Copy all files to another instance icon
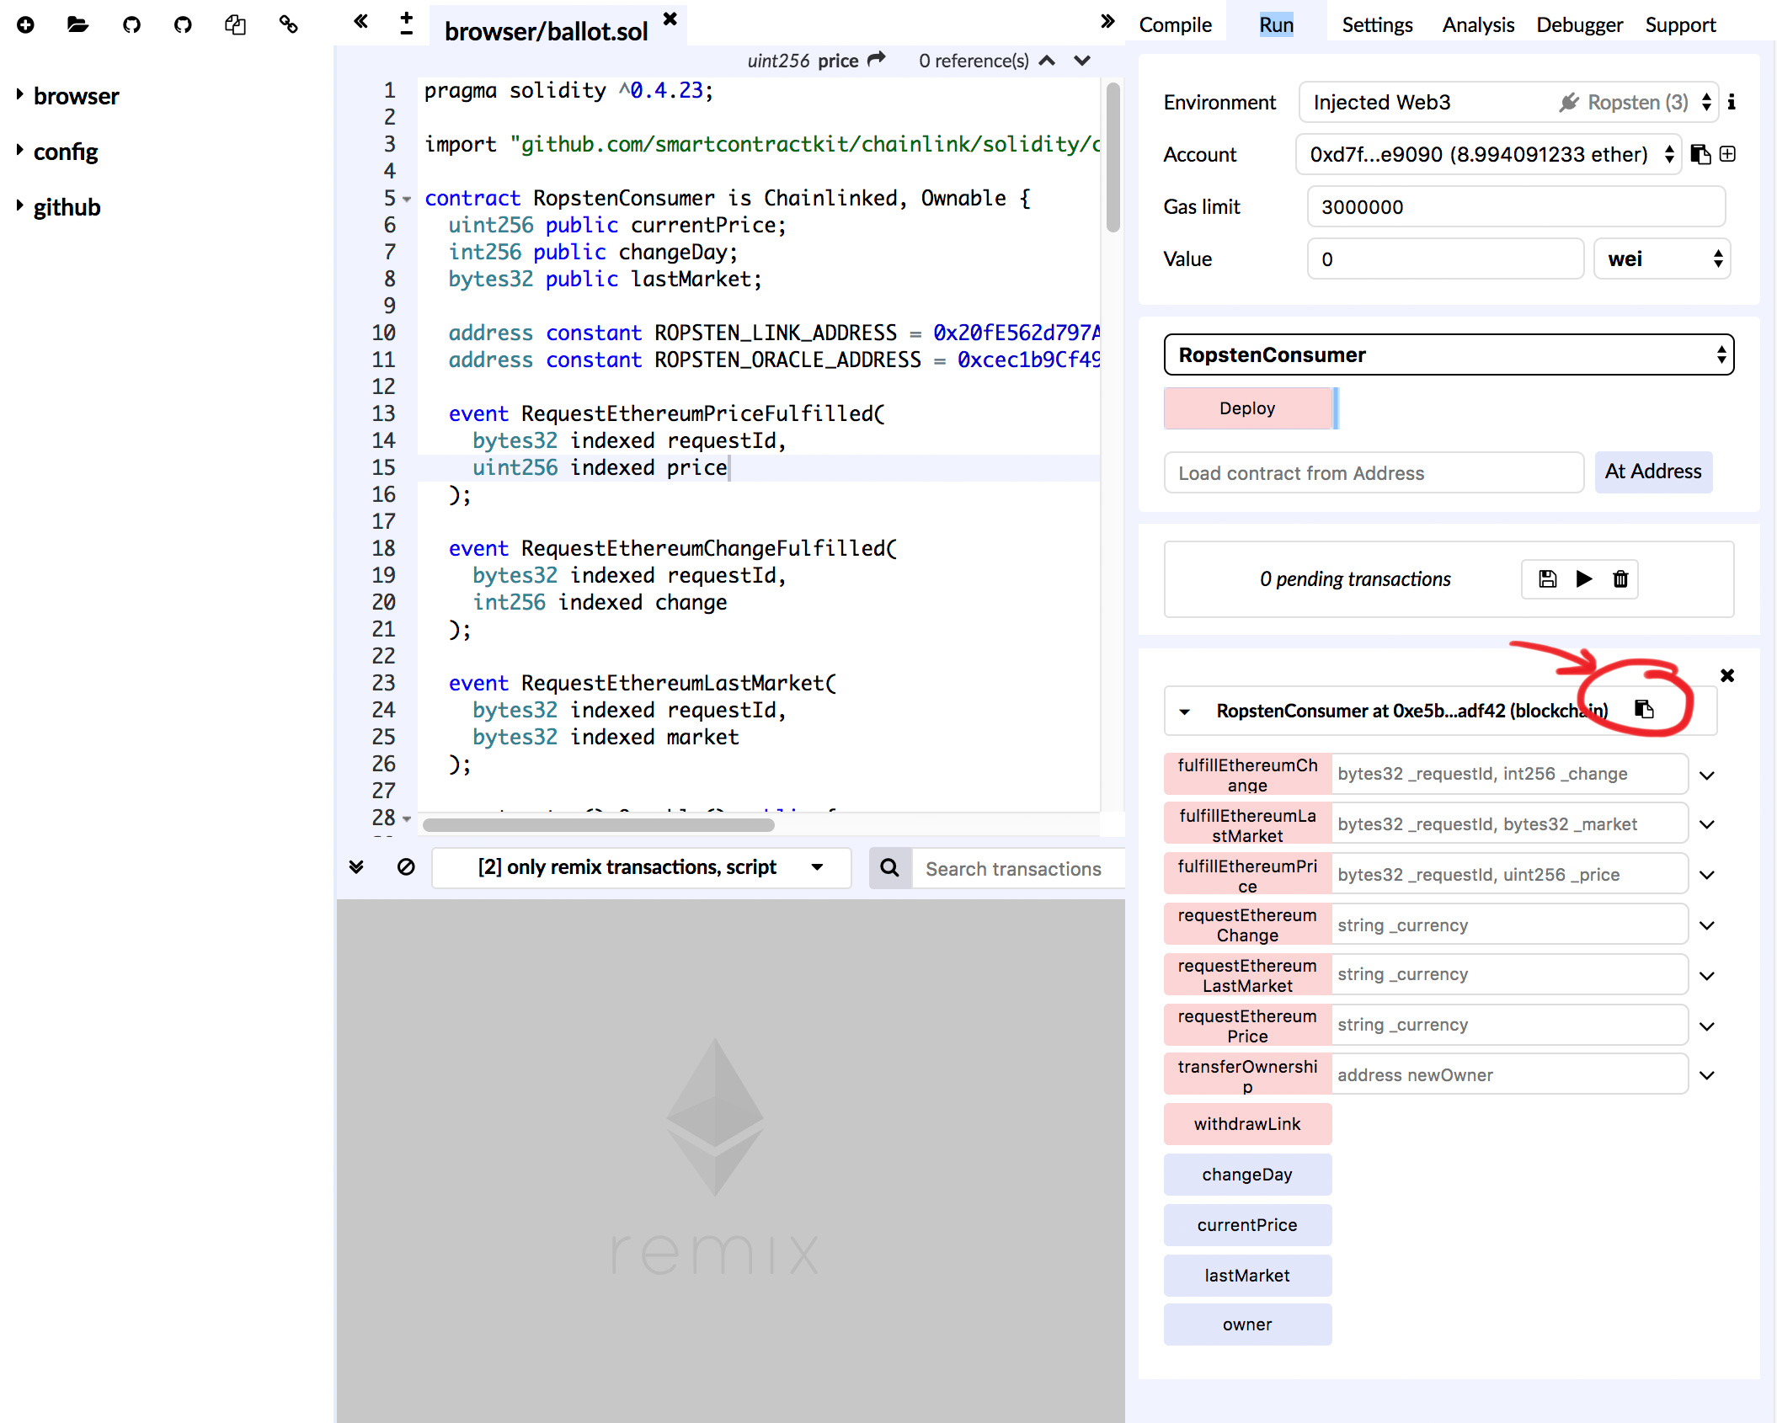 235,24
